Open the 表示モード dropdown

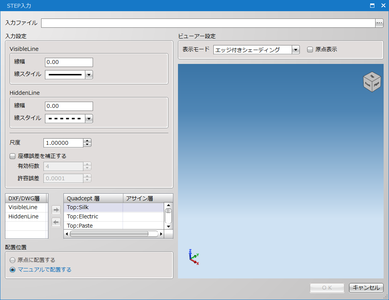(x=295, y=50)
